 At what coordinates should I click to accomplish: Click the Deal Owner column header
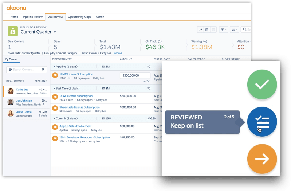[x=15, y=81]
